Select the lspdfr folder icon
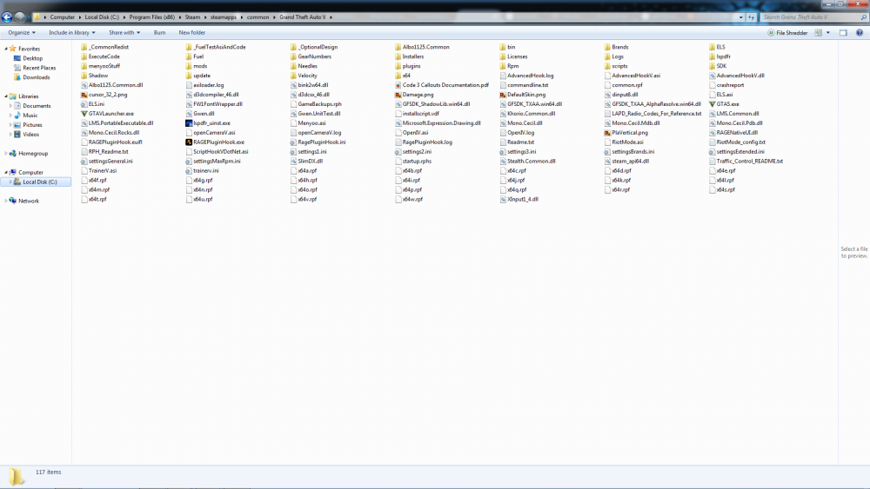 (x=713, y=56)
